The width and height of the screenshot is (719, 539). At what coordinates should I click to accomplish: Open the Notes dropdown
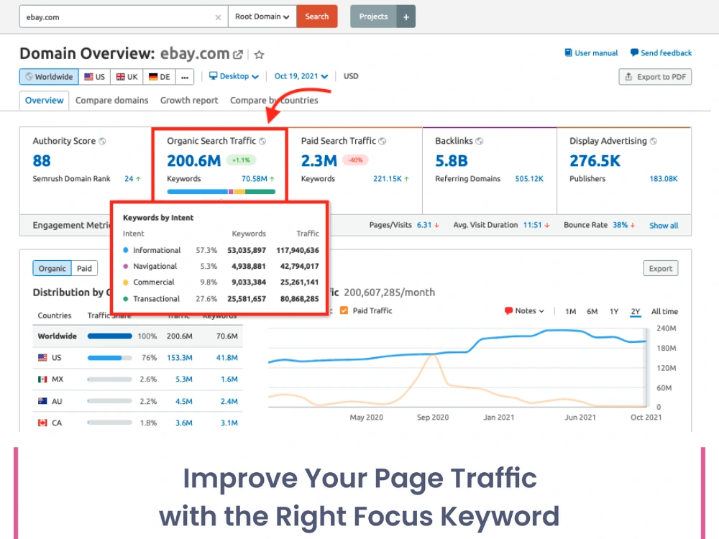coord(524,310)
